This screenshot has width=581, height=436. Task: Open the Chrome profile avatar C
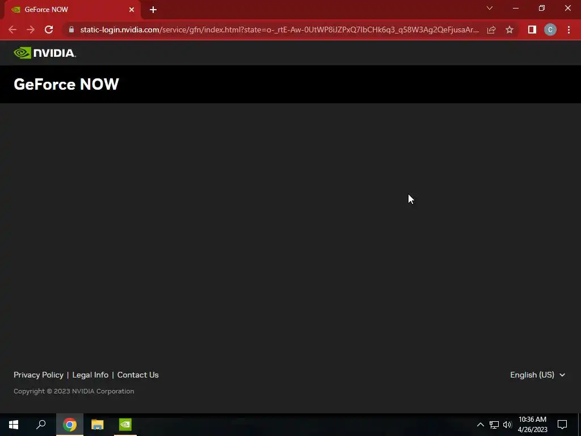[550, 30]
